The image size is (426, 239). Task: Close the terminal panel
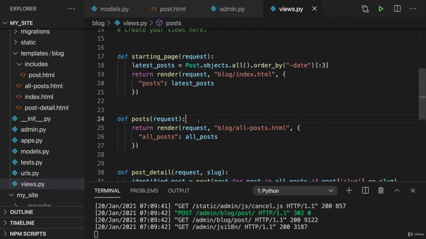point(413,191)
